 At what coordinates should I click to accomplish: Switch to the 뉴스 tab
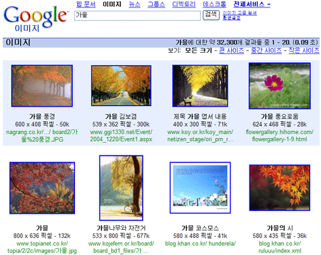134,4
